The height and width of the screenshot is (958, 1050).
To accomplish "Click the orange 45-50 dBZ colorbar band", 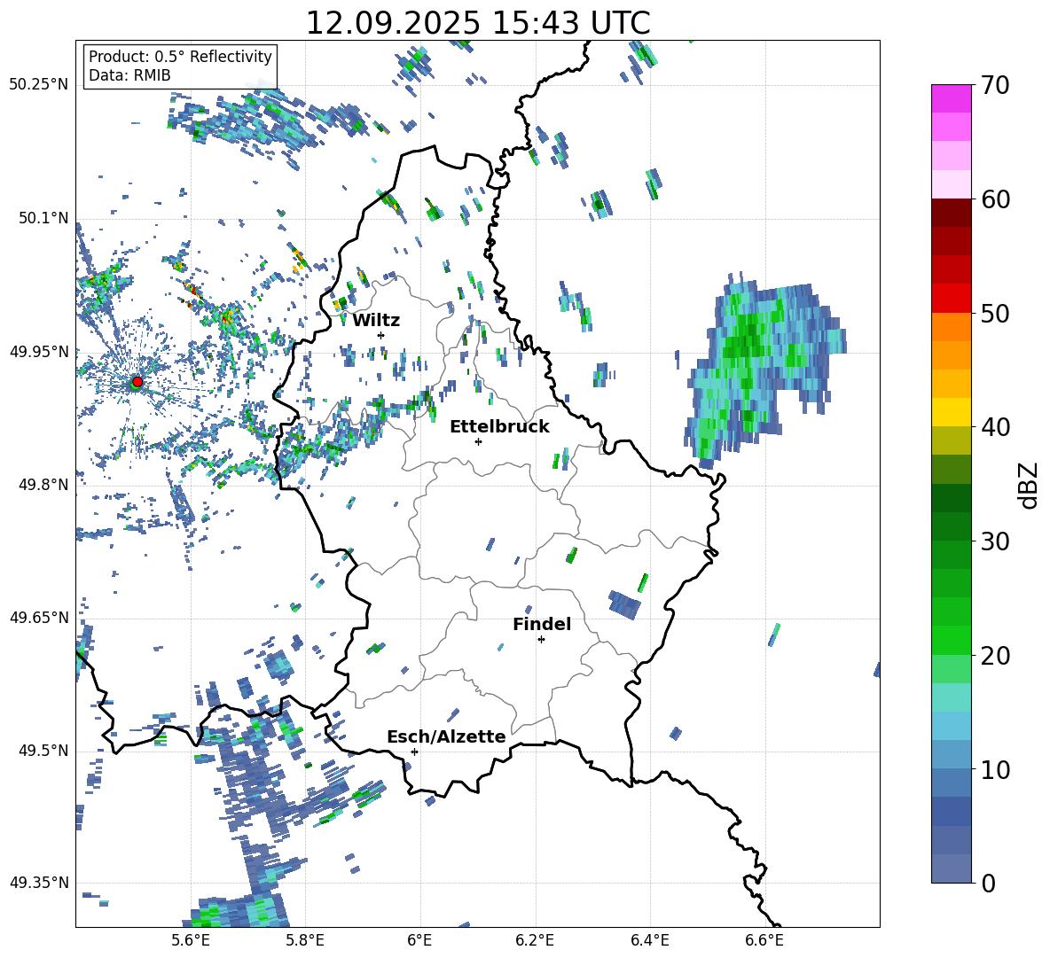I will 951,341.
